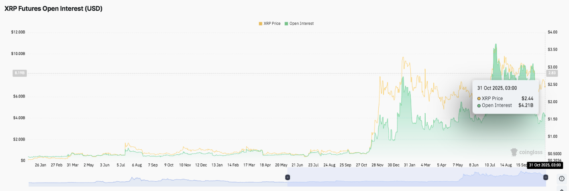This screenshot has height=191, width=569.
Task: Click the right range slider handle
Action: click(x=545, y=177)
